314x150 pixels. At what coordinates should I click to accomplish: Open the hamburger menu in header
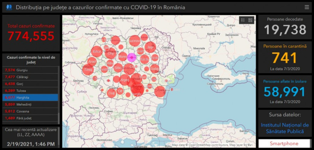(307, 7)
